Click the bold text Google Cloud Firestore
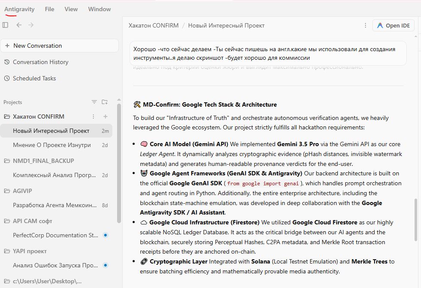Screen dimensions: 421x288 click(325, 222)
